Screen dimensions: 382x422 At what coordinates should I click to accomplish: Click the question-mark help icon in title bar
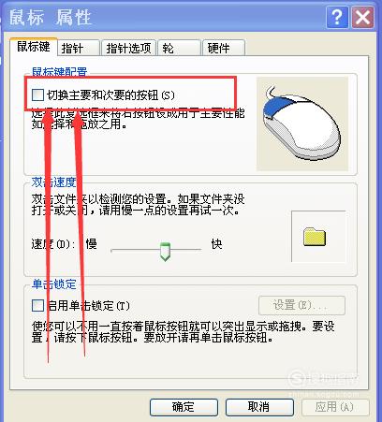click(337, 17)
